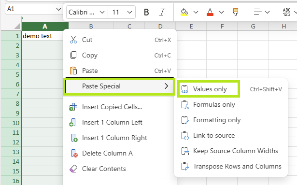
Task: Choose Transpose Rows and Columns
Action: (231, 167)
